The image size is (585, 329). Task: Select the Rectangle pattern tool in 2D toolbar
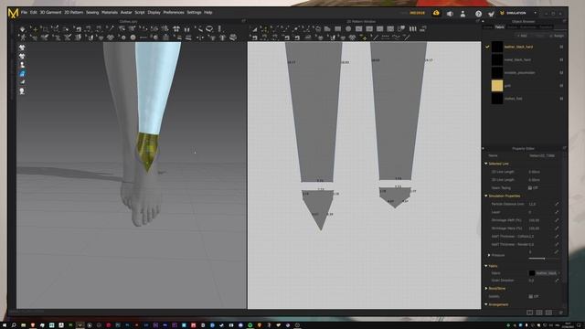point(337,28)
